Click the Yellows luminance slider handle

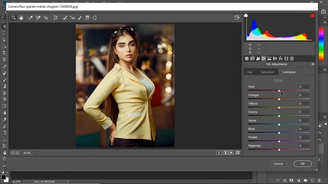279,108
